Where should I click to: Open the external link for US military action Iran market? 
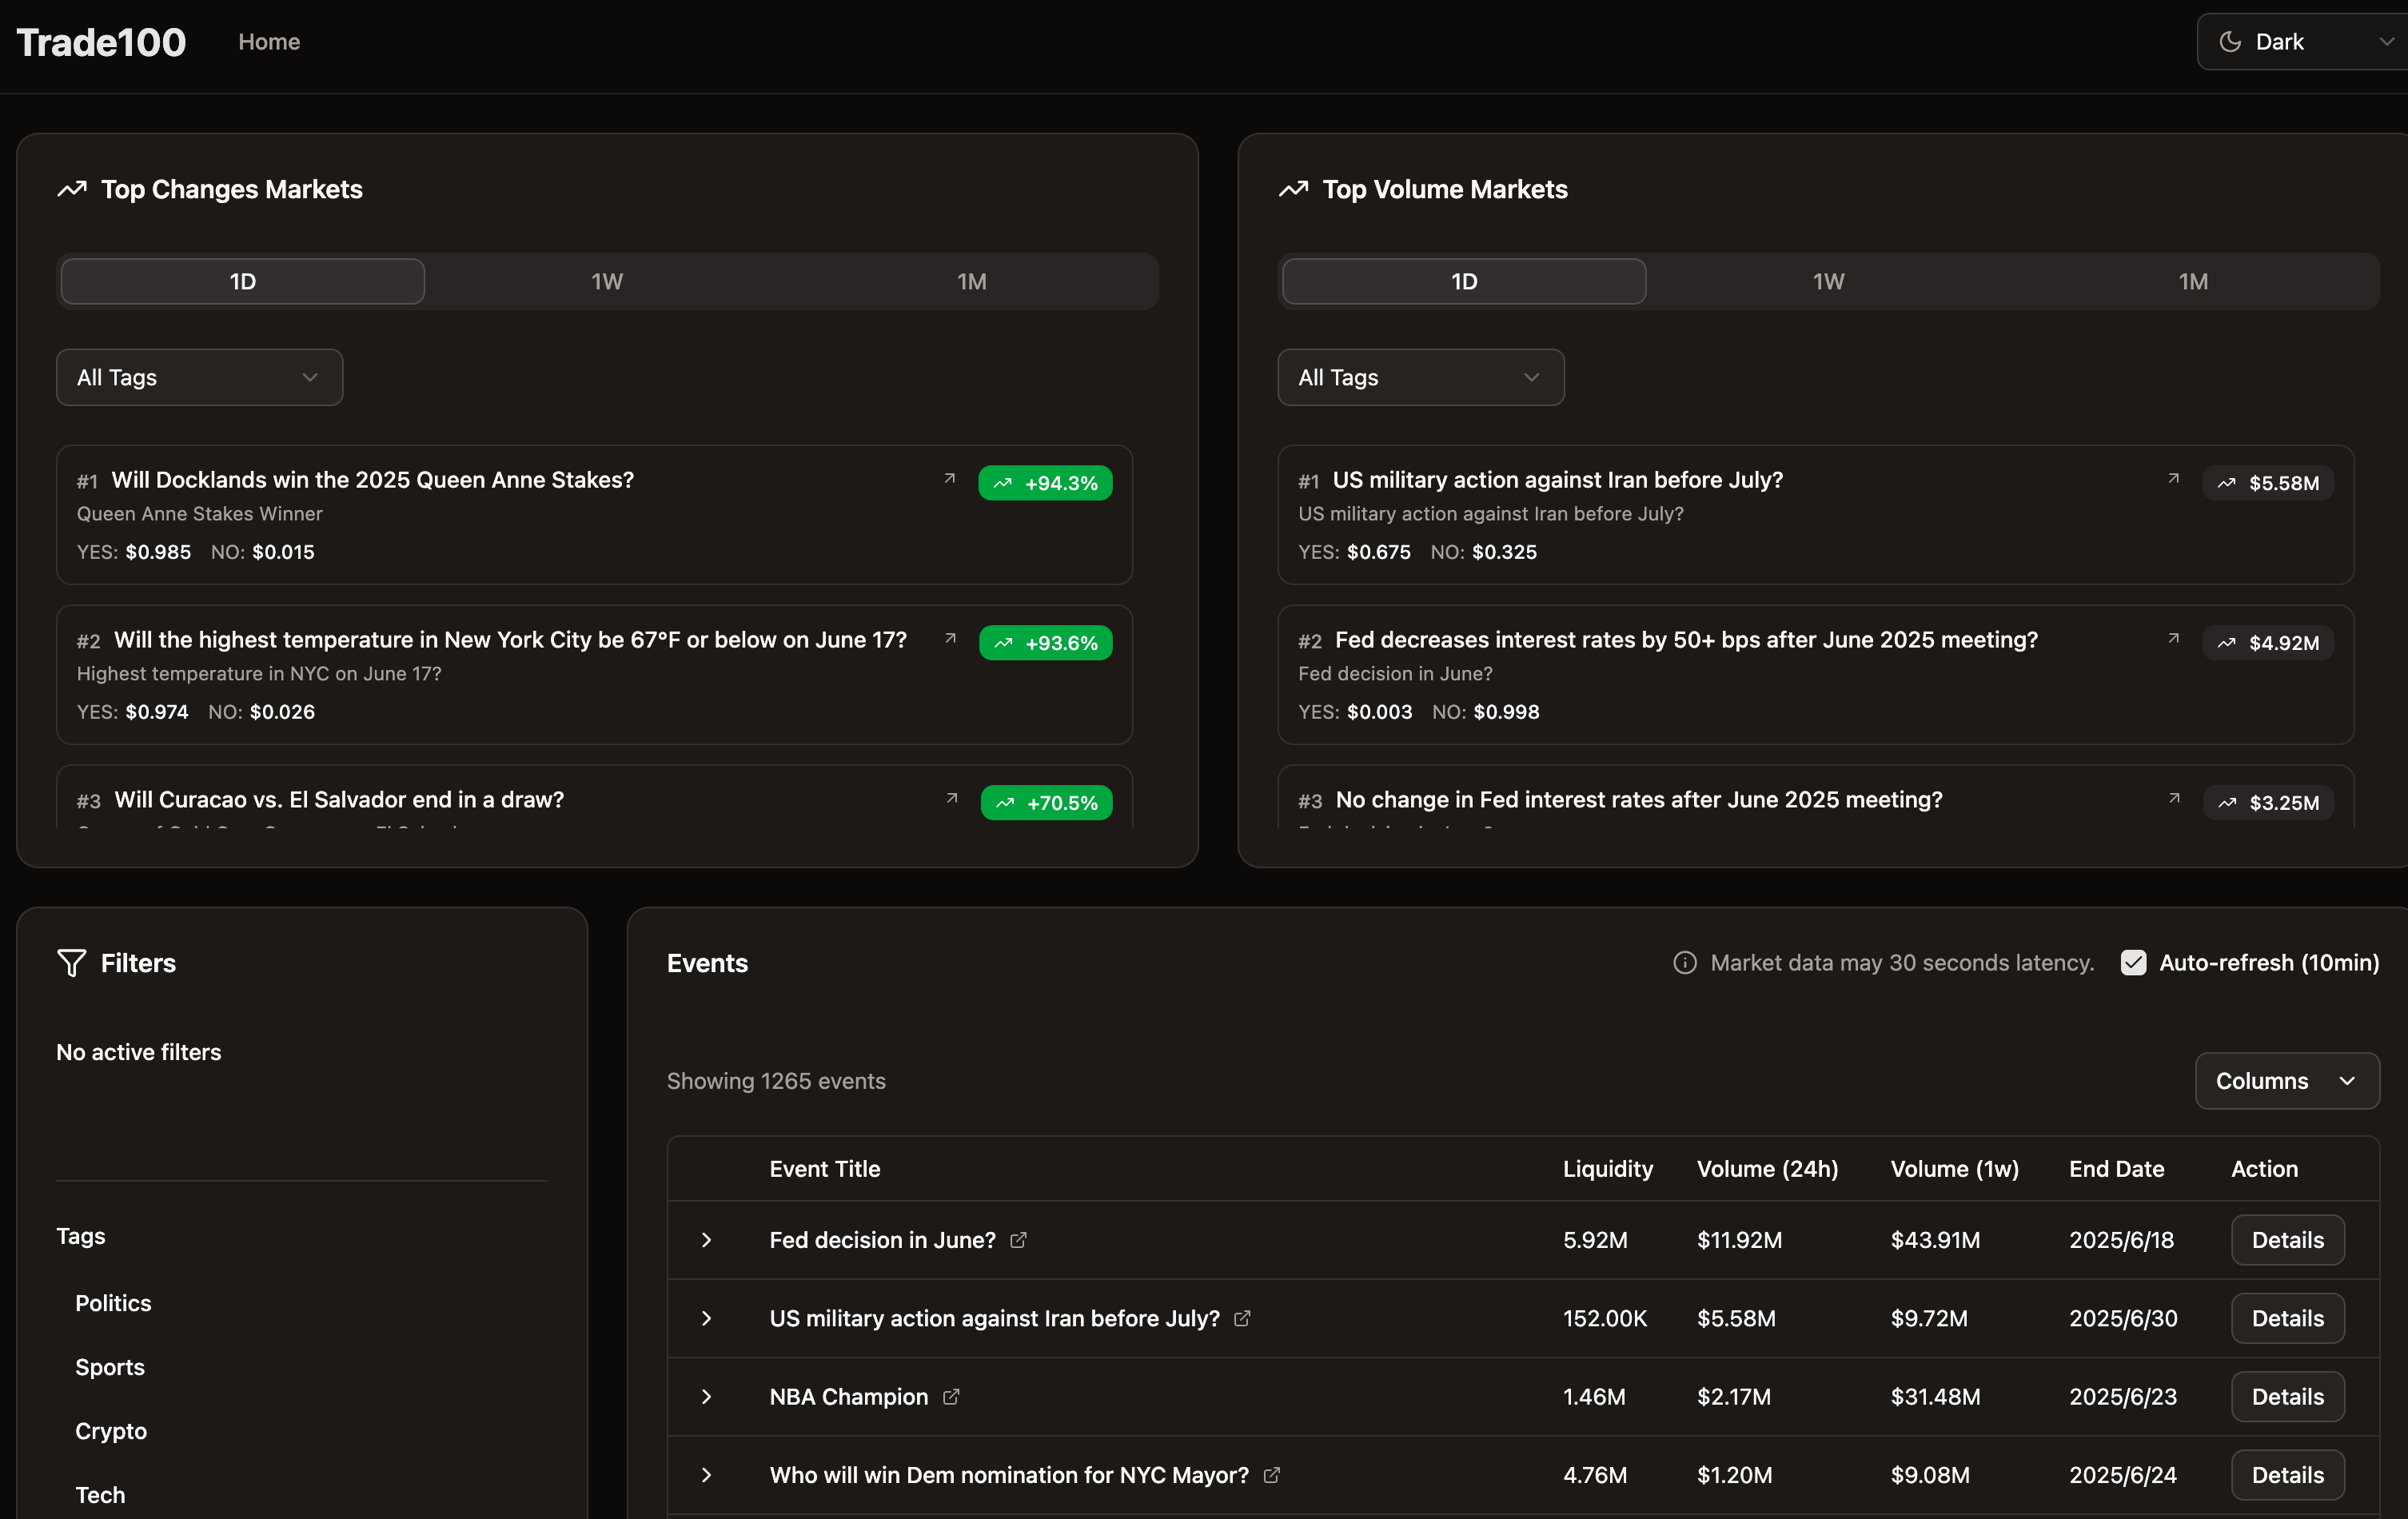[x=2172, y=479]
